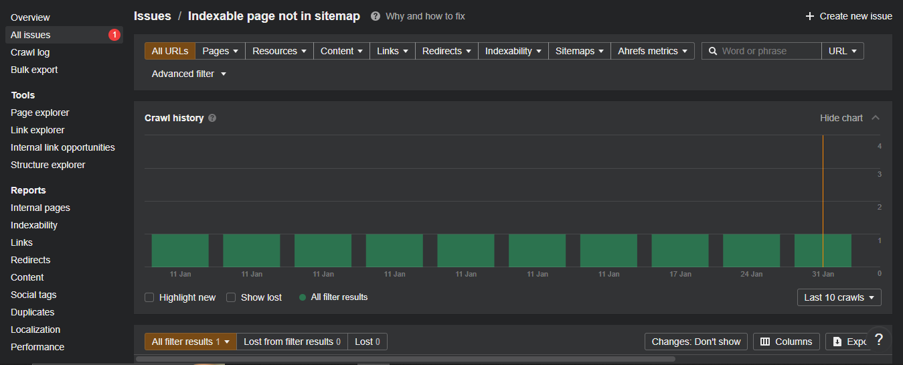Expand the Content filter dropdown

pos(341,51)
